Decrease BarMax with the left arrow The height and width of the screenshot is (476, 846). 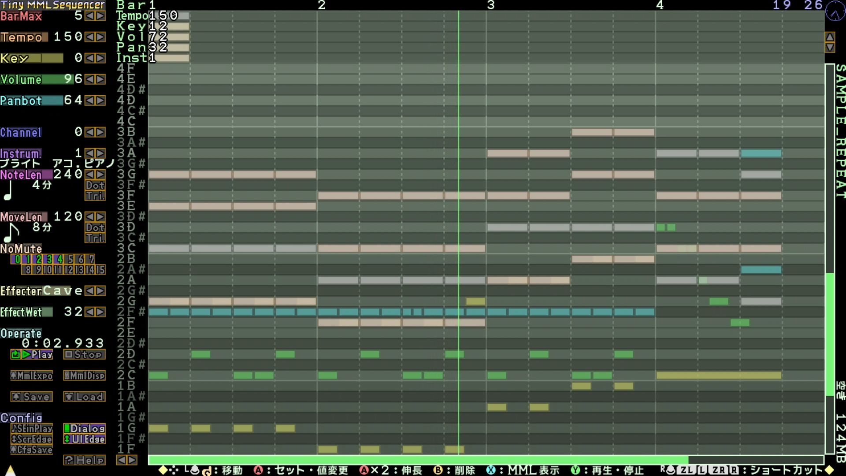coord(89,16)
